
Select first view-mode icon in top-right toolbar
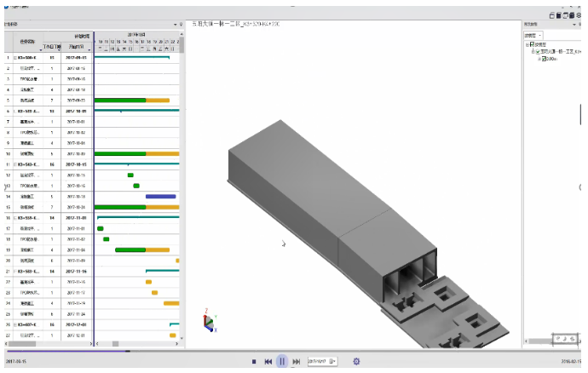click(x=552, y=15)
